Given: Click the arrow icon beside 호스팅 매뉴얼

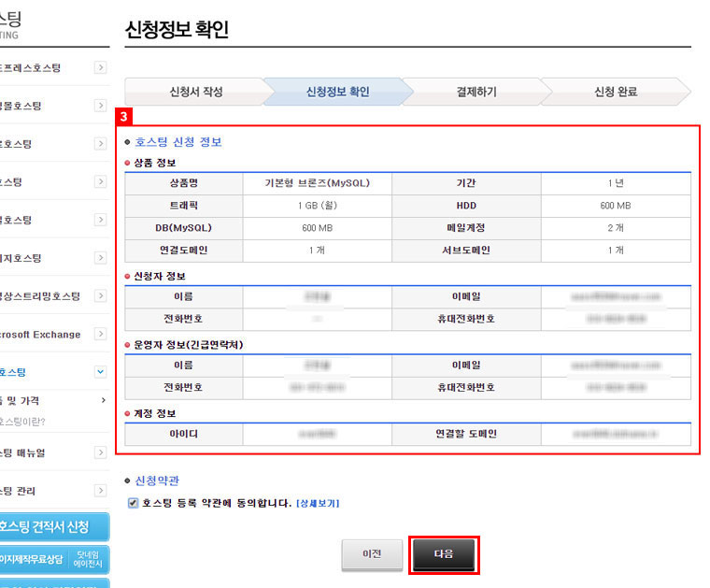Looking at the screenshot, I should (100, 452).
